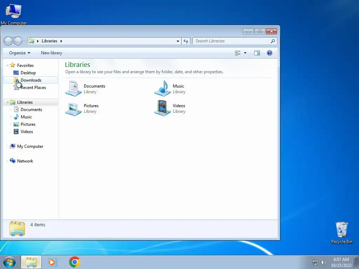Expand the My Computer tree arrow

[7, 146]
